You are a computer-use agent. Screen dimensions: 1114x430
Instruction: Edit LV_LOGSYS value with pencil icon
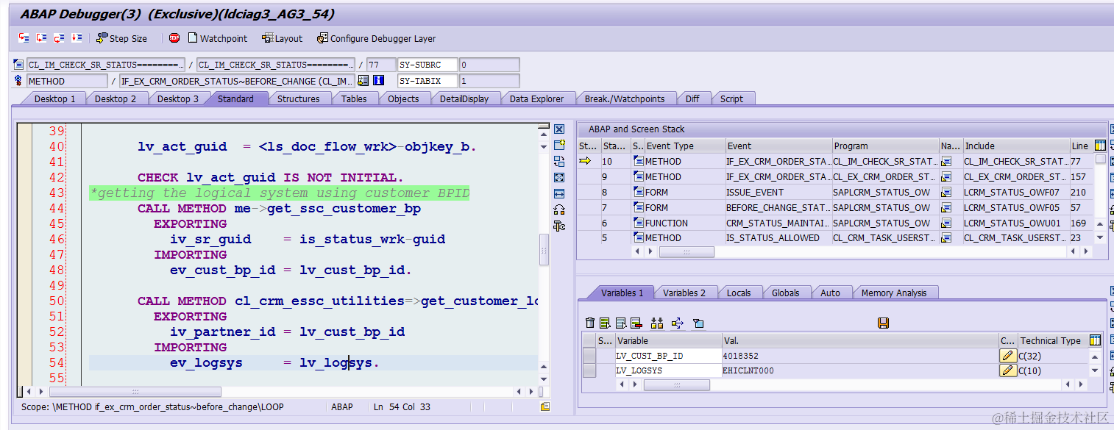[x=1008, y=370]
